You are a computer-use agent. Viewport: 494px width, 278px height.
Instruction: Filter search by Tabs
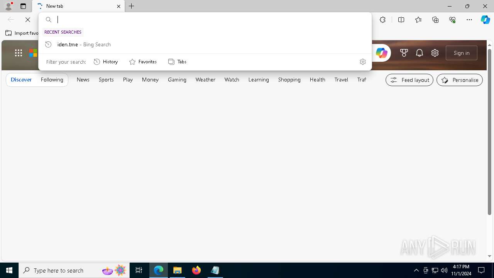(177, 62)
